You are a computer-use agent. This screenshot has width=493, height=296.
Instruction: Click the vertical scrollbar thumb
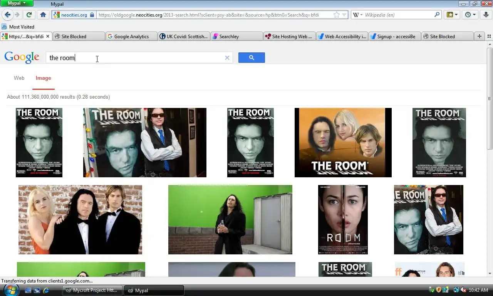(x=490, y=99)
